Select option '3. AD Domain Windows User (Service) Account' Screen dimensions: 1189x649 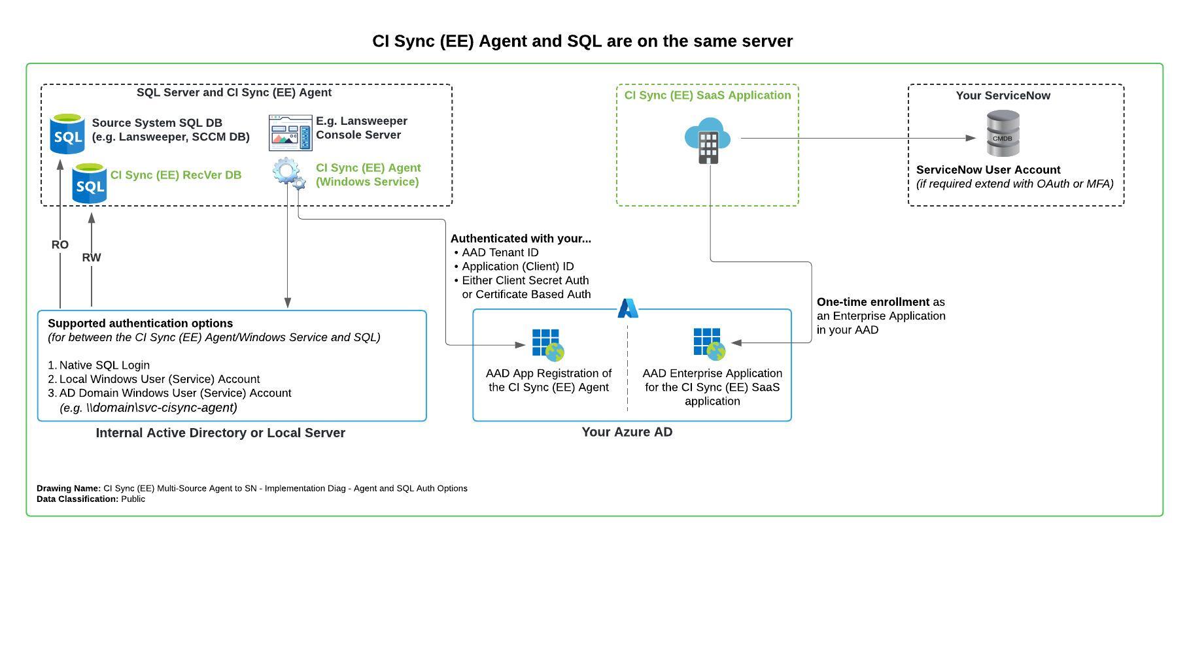pyautogui.click(x=169, y=393)
